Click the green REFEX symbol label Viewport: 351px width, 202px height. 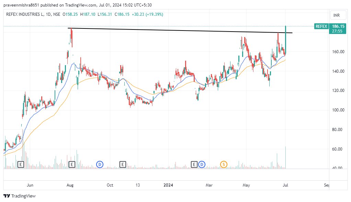(321, 26)
